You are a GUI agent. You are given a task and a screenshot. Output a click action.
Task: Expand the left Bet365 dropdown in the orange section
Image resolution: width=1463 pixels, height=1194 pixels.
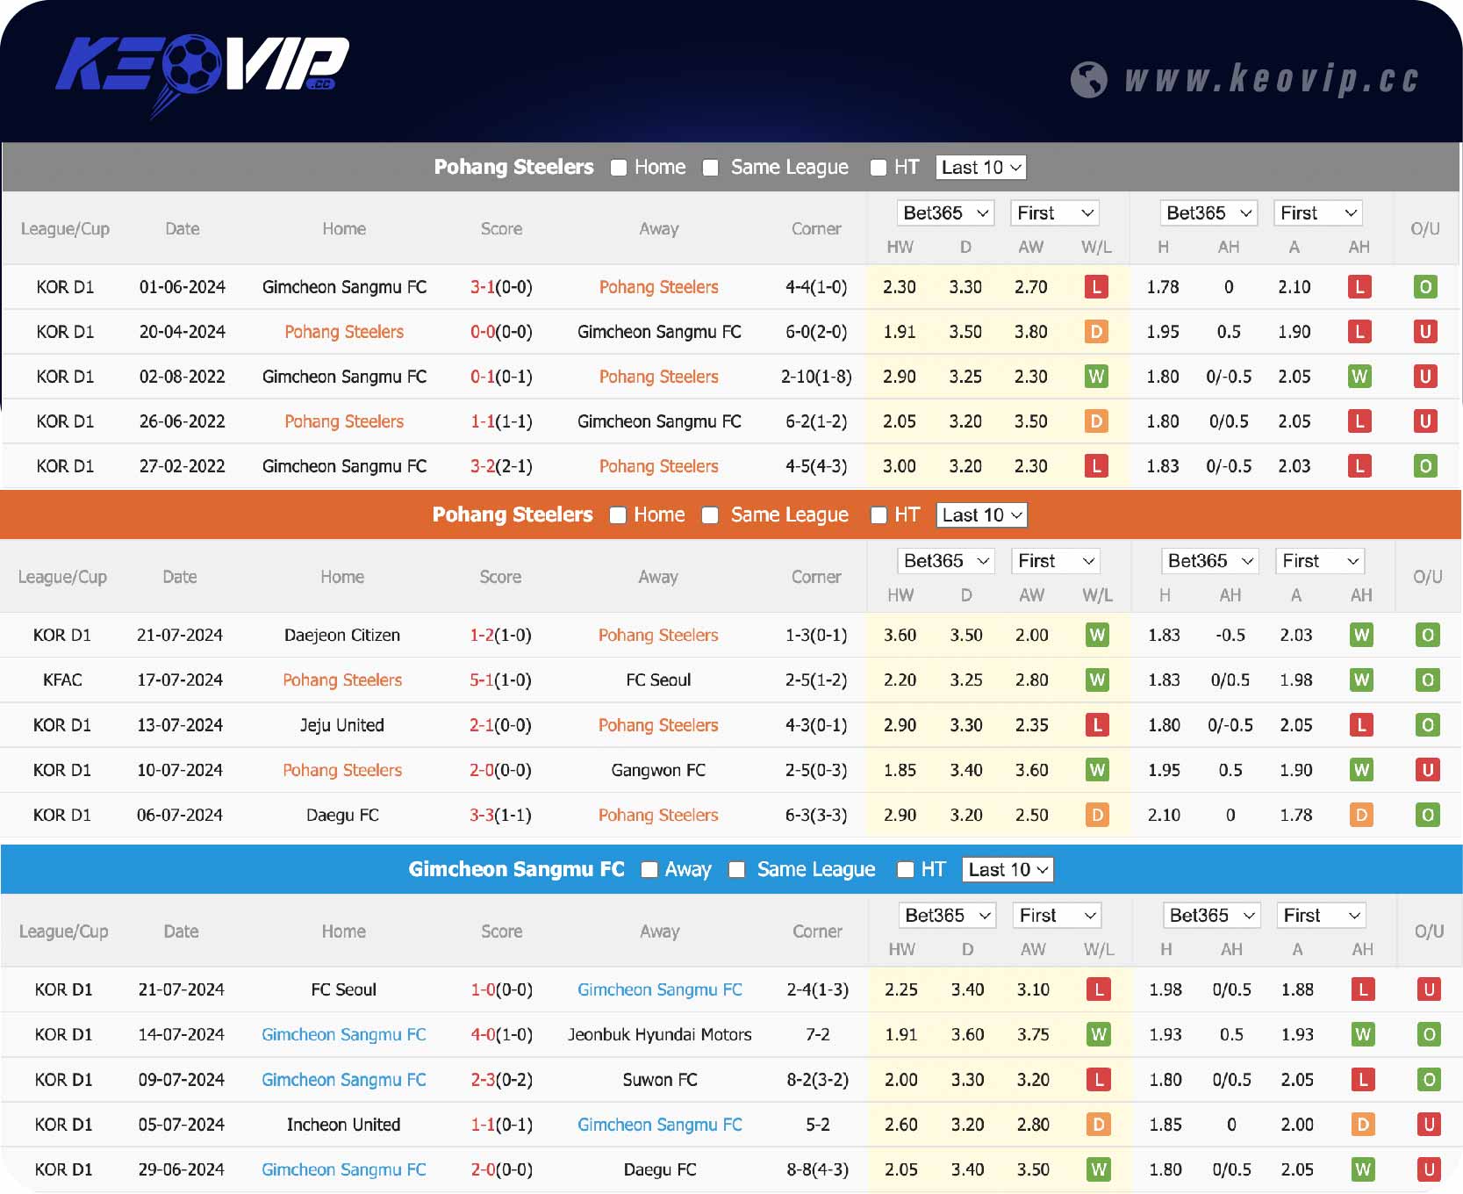[x=945, y=561]
